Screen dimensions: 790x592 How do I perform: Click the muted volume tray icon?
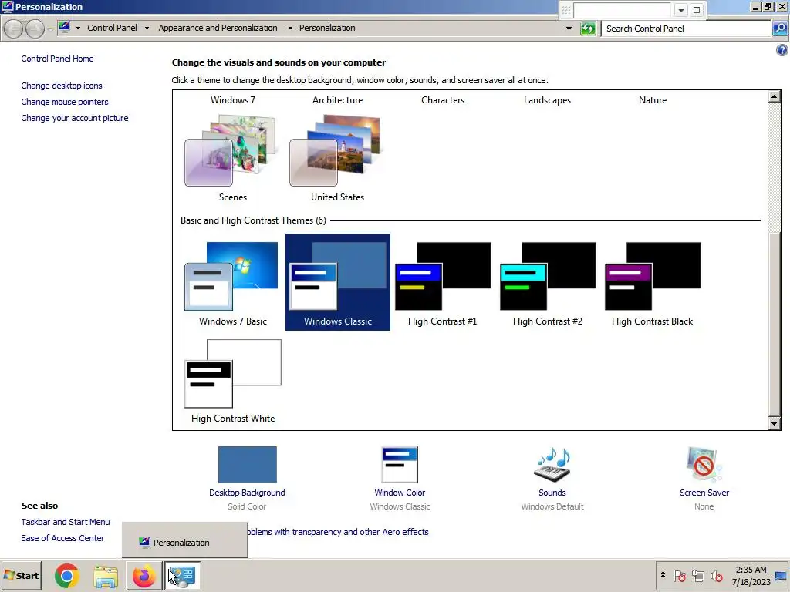716,575
